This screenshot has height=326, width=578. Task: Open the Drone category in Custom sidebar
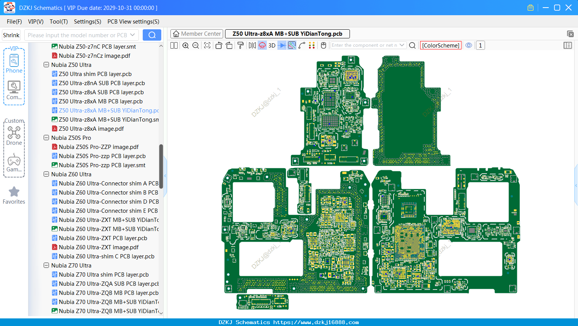tap(14, 136)
